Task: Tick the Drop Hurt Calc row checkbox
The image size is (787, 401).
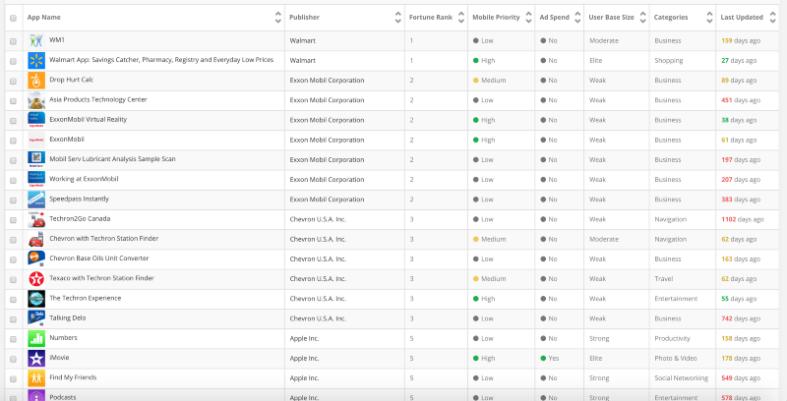Action: pyautogui.click(x=13, y=82)
